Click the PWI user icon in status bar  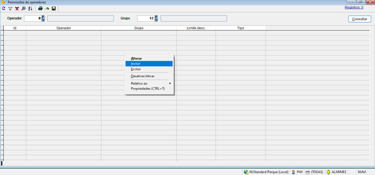[293, 172]
